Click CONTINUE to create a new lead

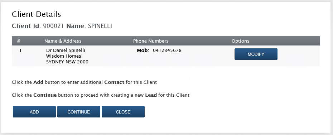[x=78, y=112]
